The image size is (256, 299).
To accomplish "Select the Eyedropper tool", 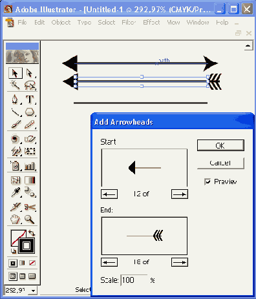I will point(16,192).
